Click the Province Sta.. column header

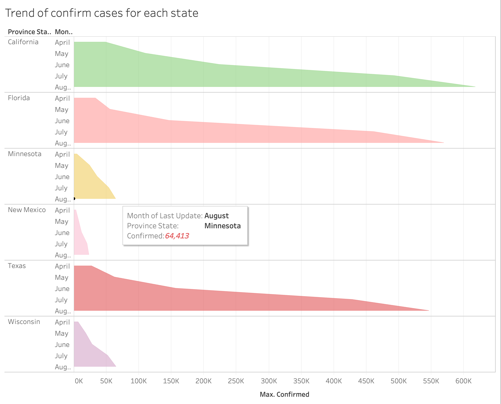[29, 32]
